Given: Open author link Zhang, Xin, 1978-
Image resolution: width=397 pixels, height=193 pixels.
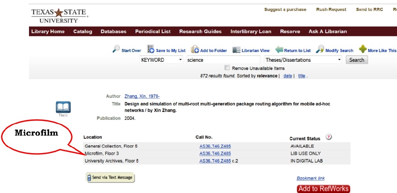Looking at the screenshot, I should 142,96.
